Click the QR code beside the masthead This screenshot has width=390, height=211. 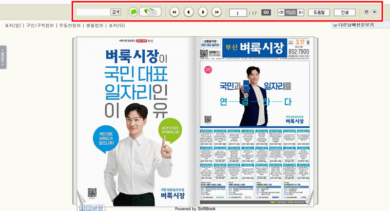[x=204, y=53]
